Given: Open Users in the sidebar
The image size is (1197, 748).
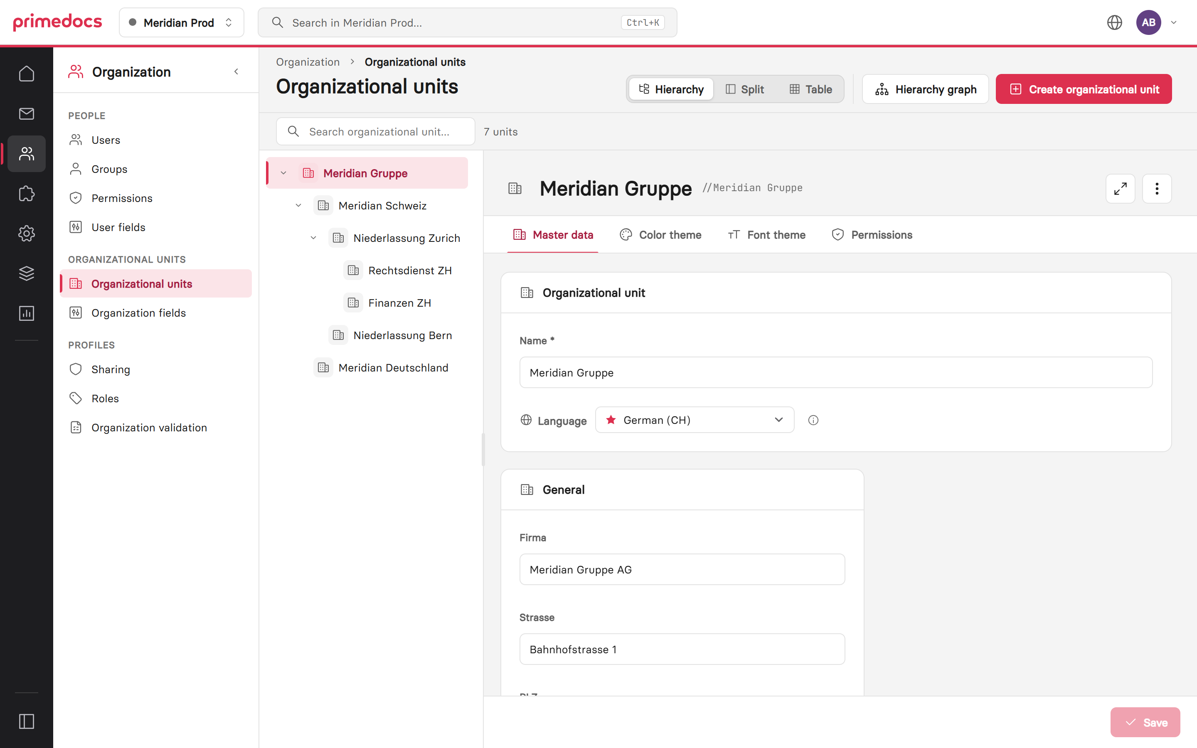Looking at the screenshot, I should (156, 140).
